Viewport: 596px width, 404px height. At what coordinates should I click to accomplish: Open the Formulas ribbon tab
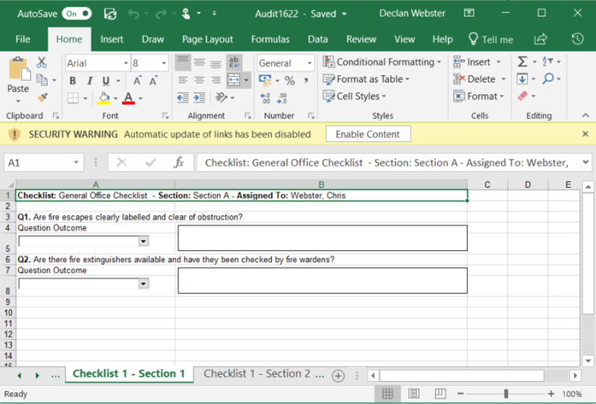tap(270, 39)
